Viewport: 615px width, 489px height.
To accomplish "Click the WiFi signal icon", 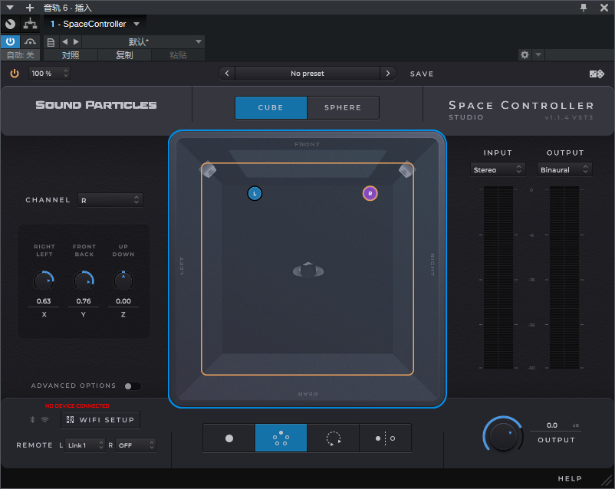I will (x=45, y=419).
